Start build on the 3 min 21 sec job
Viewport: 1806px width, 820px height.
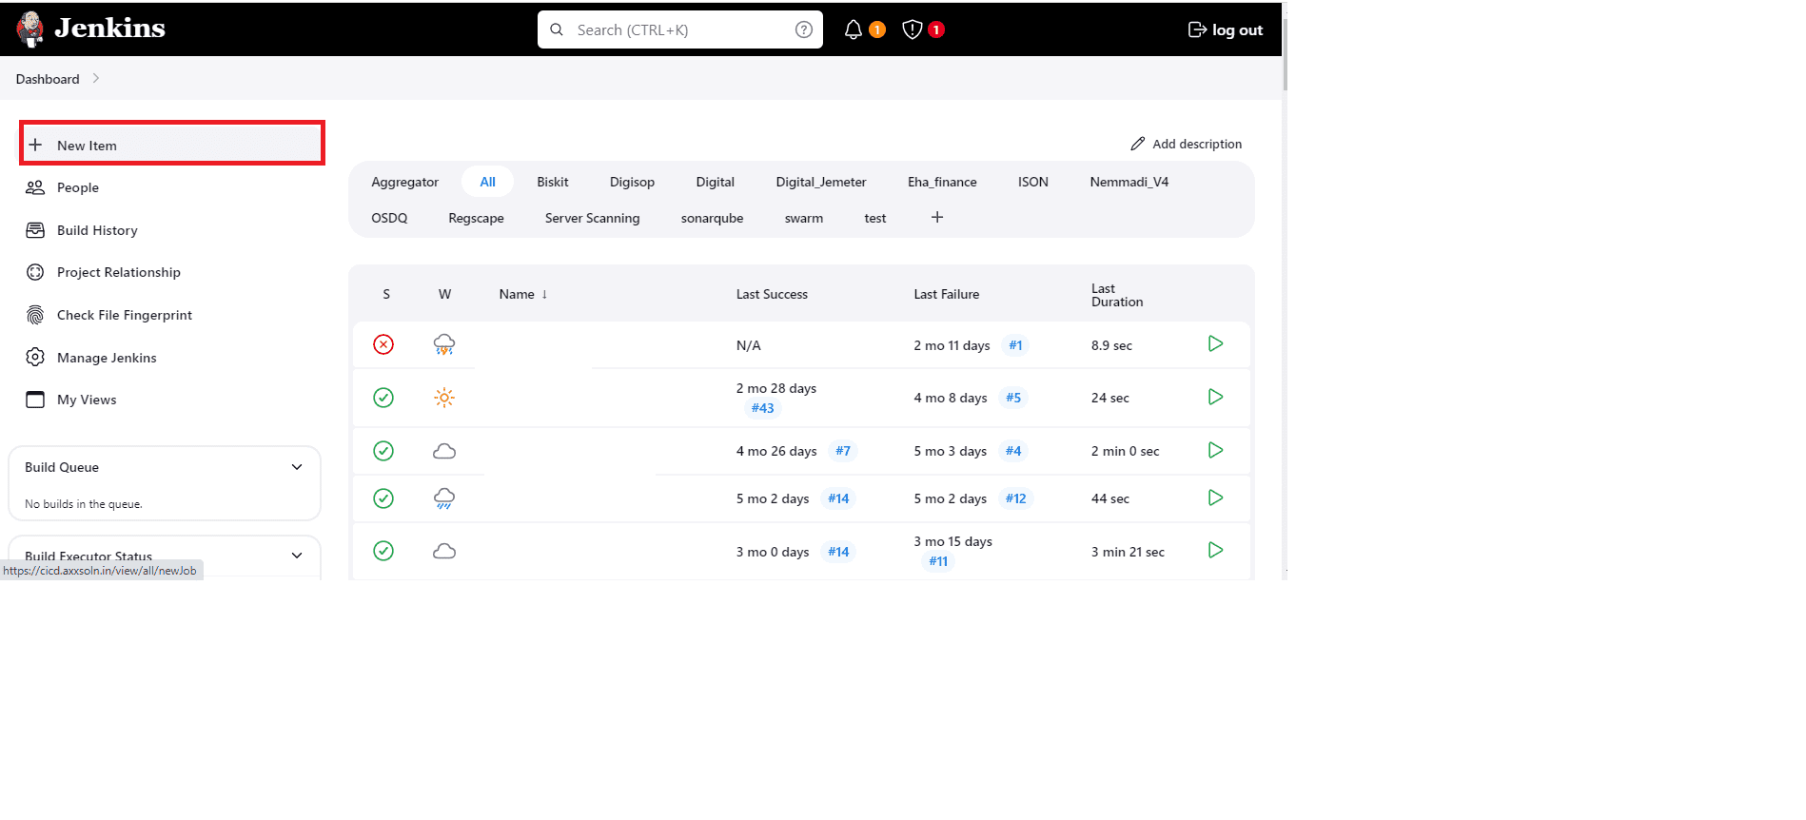pyautogui.click(x=1215, y=551)
